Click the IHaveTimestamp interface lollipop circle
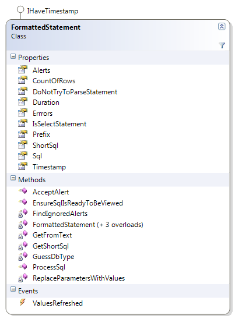Viewport: 235px width, 319px height. [x=20, y=9]
